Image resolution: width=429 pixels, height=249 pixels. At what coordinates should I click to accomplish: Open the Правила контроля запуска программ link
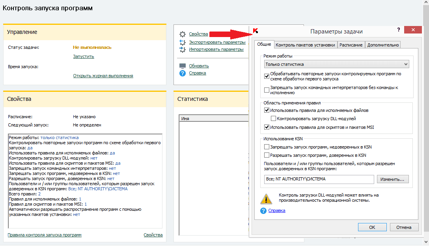(45, 235)
